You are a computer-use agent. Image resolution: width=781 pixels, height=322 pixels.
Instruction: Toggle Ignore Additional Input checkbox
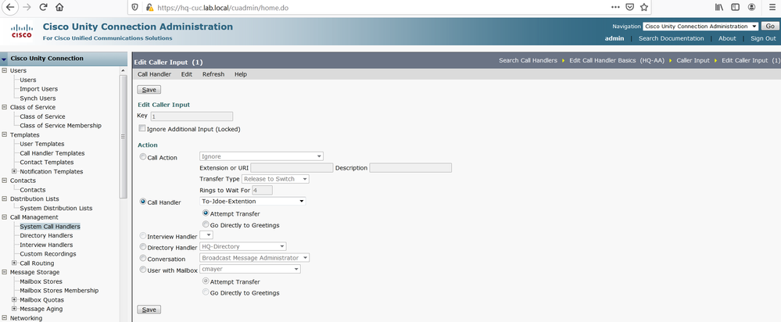tap(142, 128)
